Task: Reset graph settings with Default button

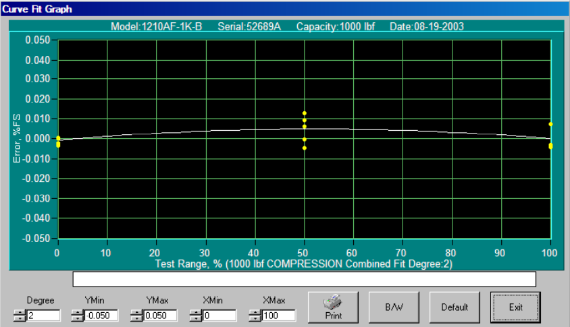Action: click(455, 307)
